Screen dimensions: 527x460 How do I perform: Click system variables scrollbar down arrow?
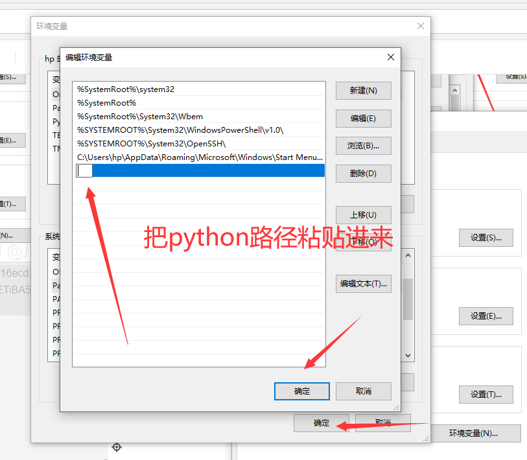pos(408,355)
